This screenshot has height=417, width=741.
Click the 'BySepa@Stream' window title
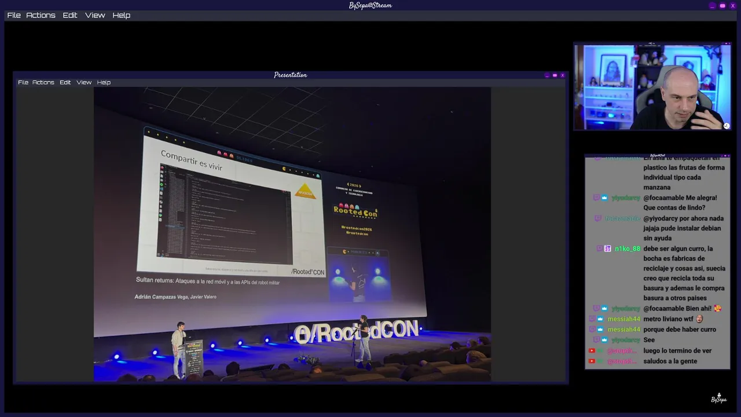tap(370, 6)
